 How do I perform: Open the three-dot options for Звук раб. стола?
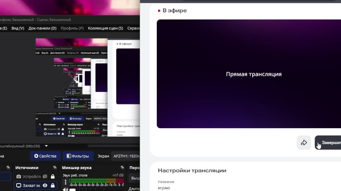(x=66, y=182)
